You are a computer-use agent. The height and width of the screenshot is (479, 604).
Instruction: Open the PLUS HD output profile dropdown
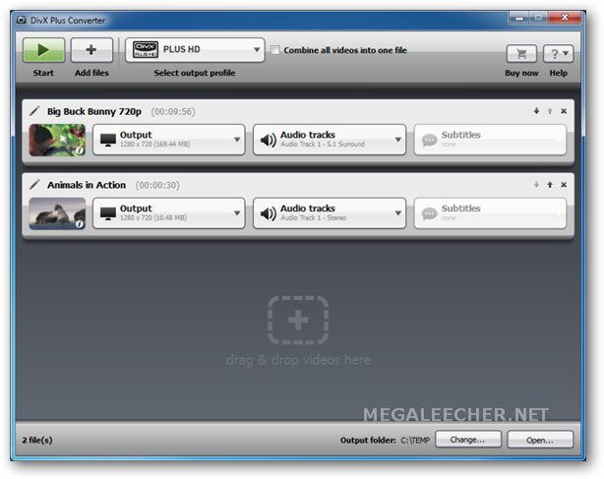click(x=195, y=50)
